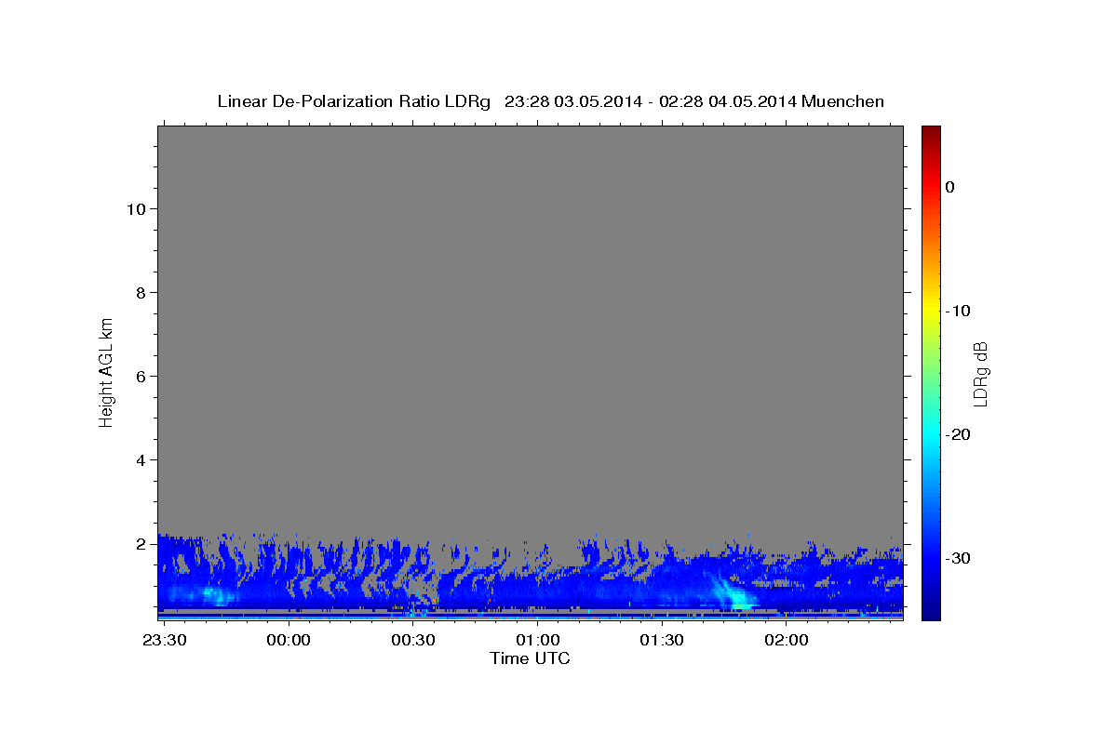Click the 00:30 time tick label
1117x744 pixels.
[412, 641]
